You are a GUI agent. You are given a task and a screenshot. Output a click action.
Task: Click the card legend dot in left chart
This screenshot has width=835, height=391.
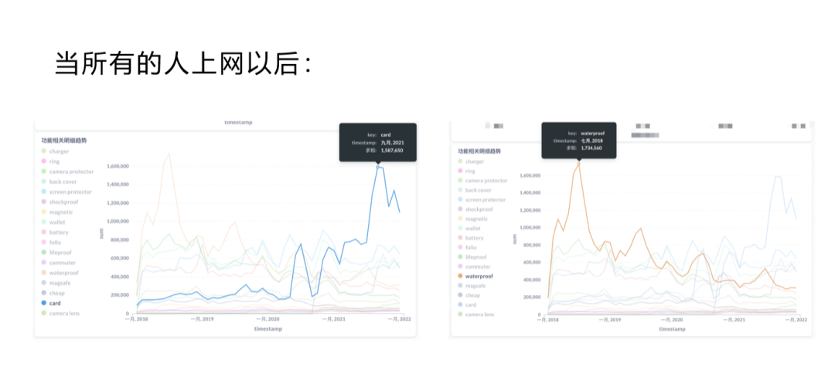pyautogui.click(x=44, y=304)
